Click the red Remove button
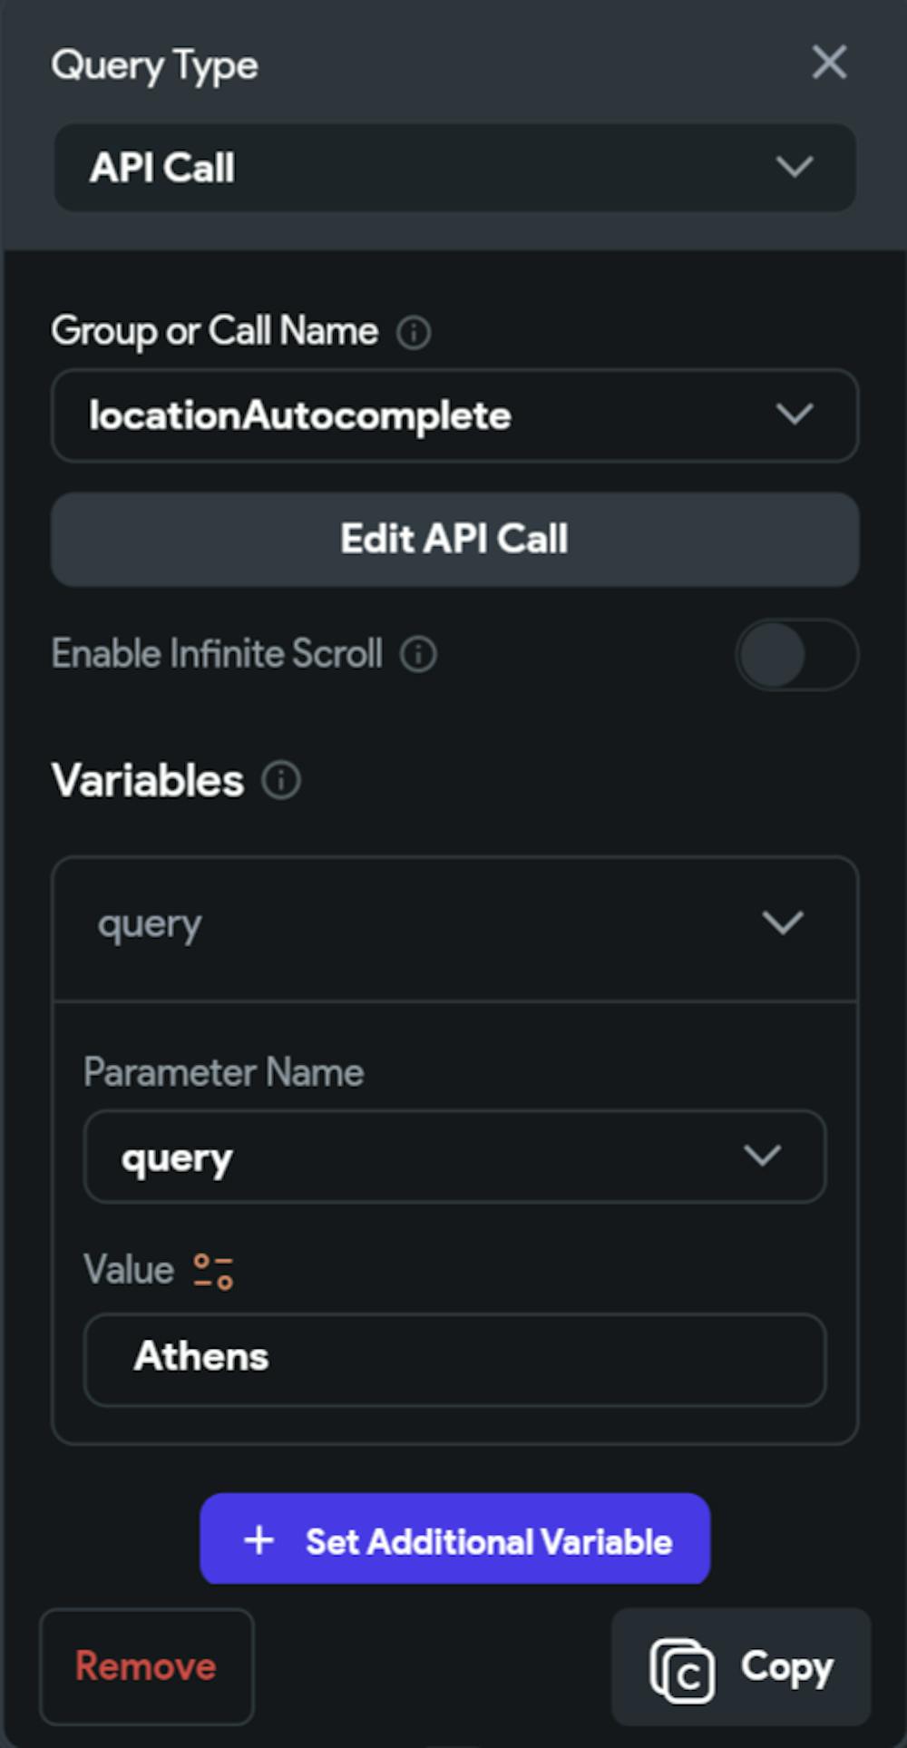Viewport: 907px width, 1748px height. point(146,1666)
